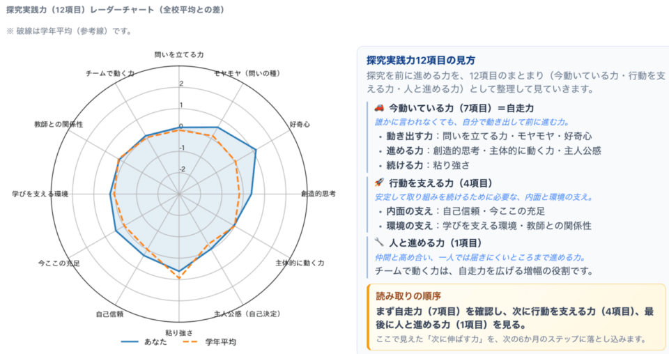
Task: Click the 粘り強さ axis label below chart
Action: [179, 332]
